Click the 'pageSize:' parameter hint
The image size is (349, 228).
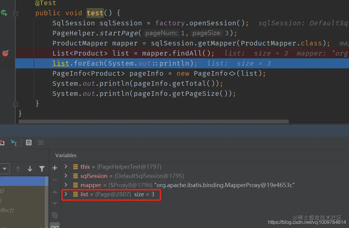point(207,33)
